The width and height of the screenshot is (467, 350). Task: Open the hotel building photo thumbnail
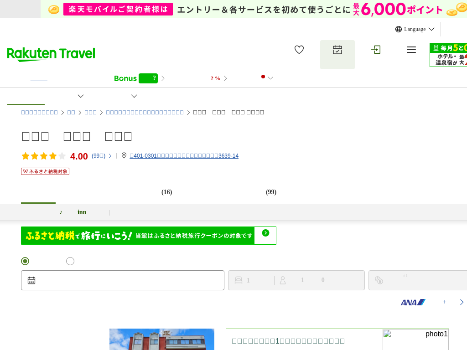coord(162,339)
